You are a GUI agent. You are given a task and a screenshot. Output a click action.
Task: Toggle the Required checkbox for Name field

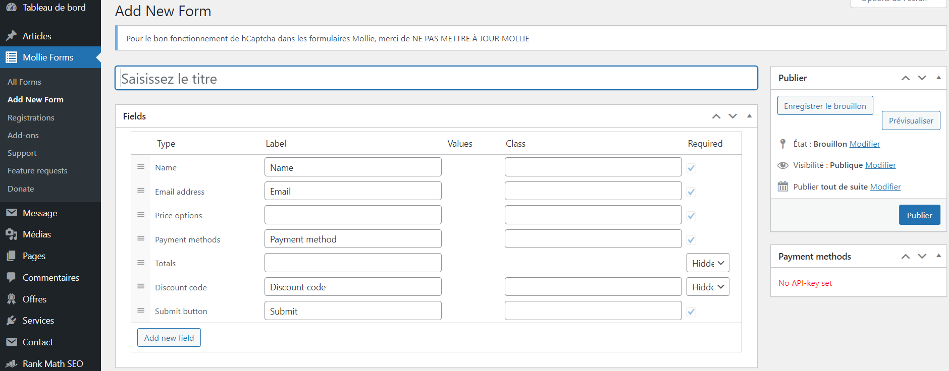tap(691, 168)
